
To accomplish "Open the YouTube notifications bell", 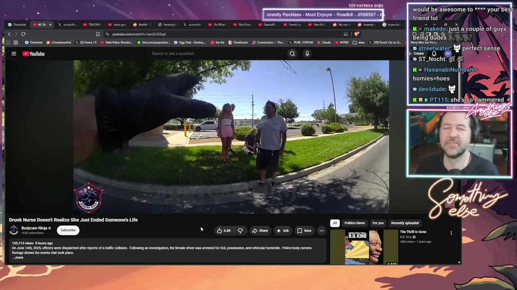I will (434, 54).
